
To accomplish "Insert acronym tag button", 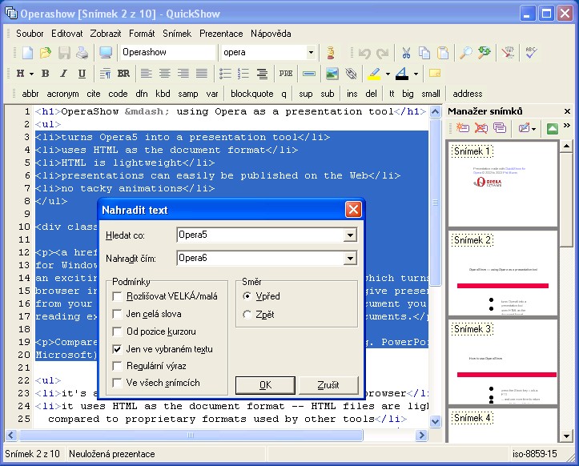I will click(62, 94).
